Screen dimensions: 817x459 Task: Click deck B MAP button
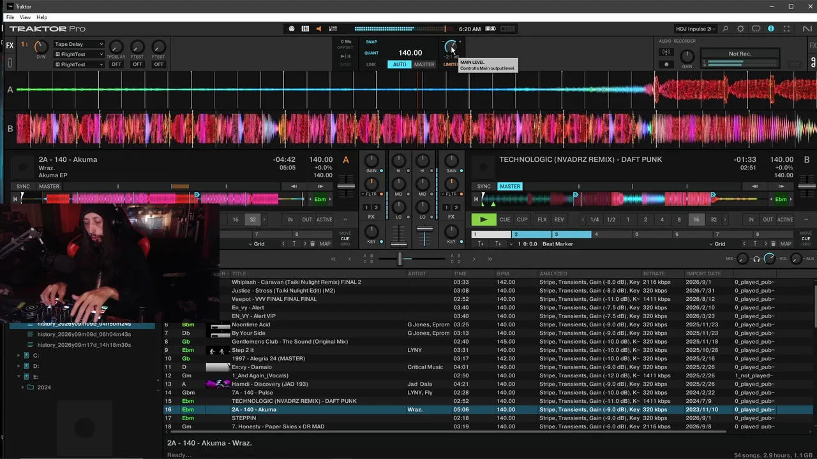pyautogui.click(x=786, y=244)
